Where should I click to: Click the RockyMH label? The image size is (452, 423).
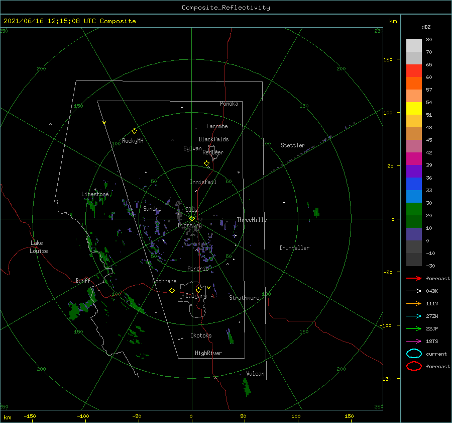[133, 141]
